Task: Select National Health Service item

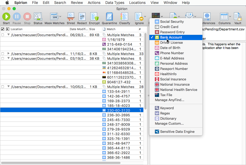Action: pos(176,90)
